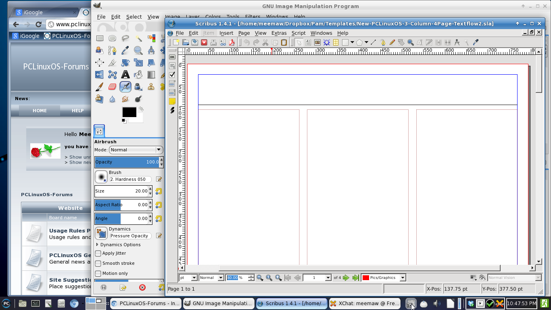Toggle Scribus color management eye icon
The image size is (551, 310).
click(x=482, y=278)
